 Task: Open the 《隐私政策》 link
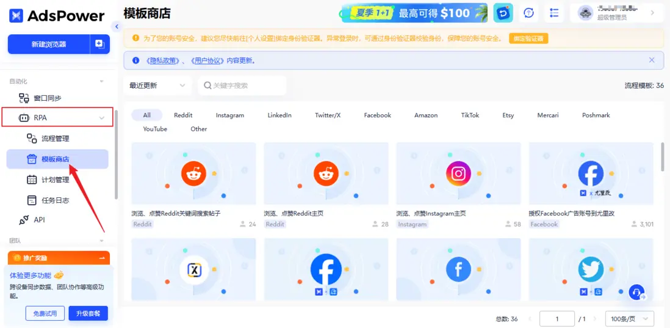point(163,60)
